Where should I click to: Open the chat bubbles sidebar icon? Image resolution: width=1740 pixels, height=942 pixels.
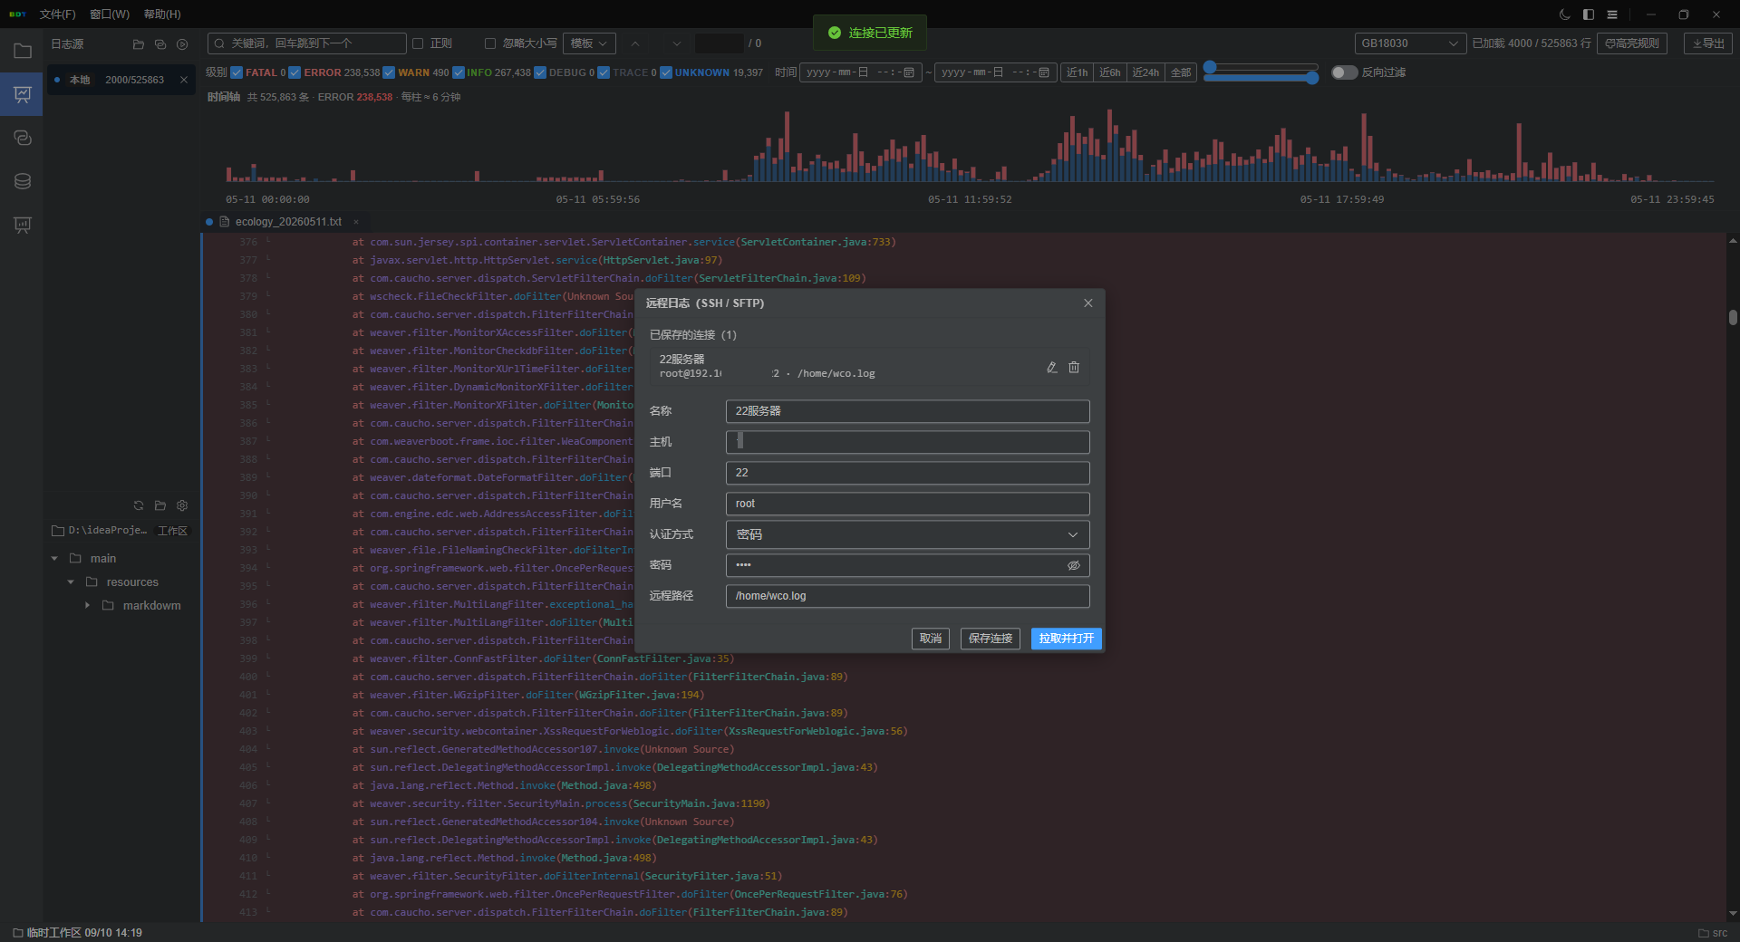coord(23,138)
